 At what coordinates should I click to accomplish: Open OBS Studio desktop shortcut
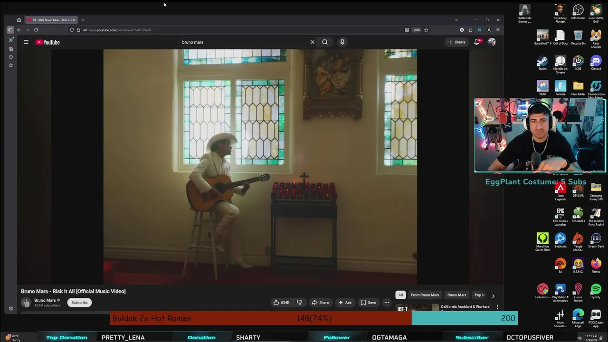[578, 12]
